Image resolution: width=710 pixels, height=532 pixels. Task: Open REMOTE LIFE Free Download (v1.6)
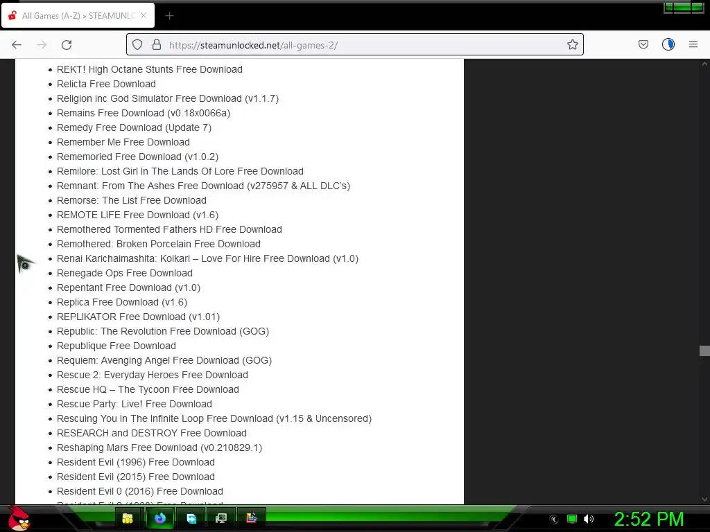(137, 215)
